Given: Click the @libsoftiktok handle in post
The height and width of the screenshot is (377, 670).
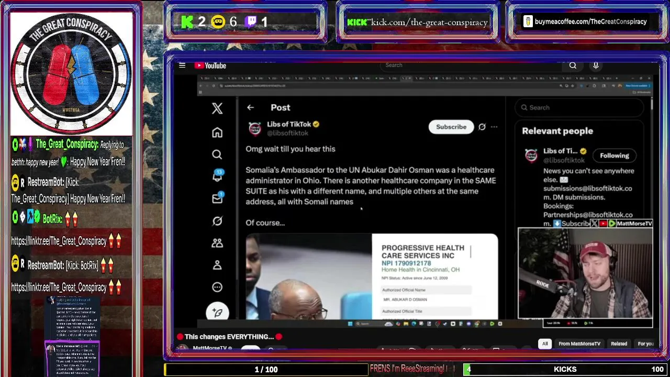Looking at the screenshot, I should pyautogui.click(x=288, y=133).
